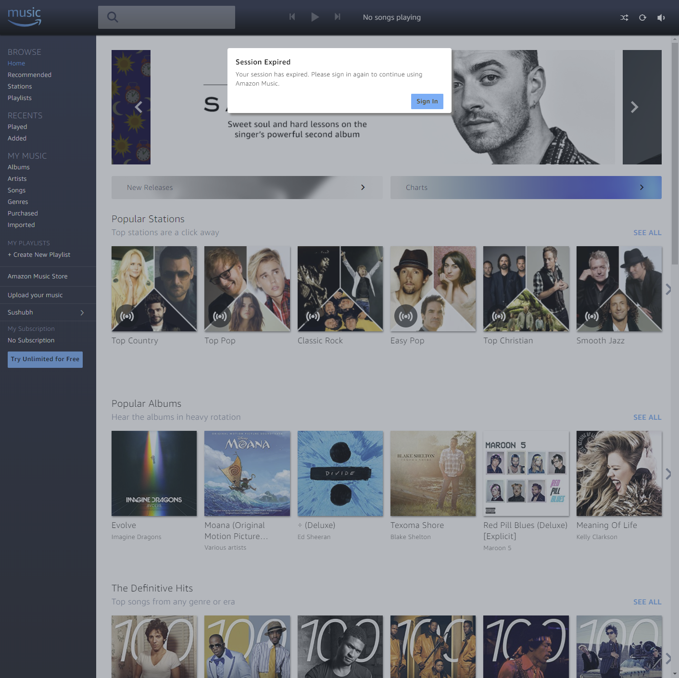Open Albums under My Music
The image size is (679, 678).
click(19, 167)
